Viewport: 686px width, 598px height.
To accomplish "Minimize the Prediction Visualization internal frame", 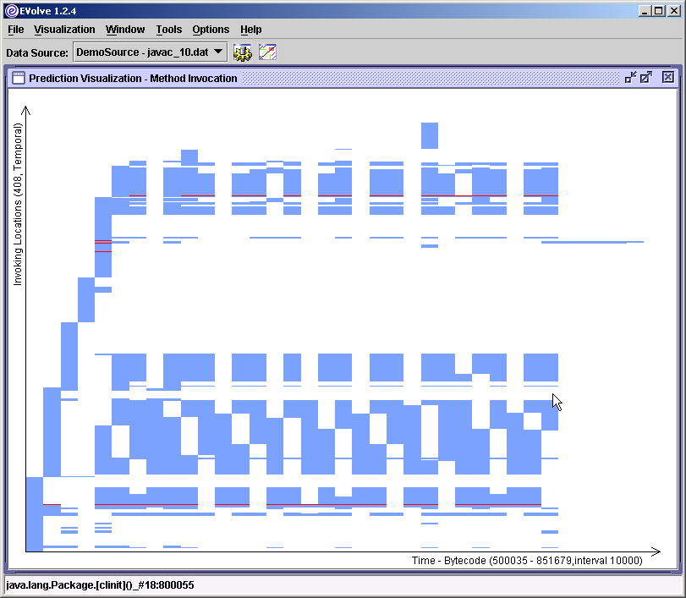I will tap(630, 78).
